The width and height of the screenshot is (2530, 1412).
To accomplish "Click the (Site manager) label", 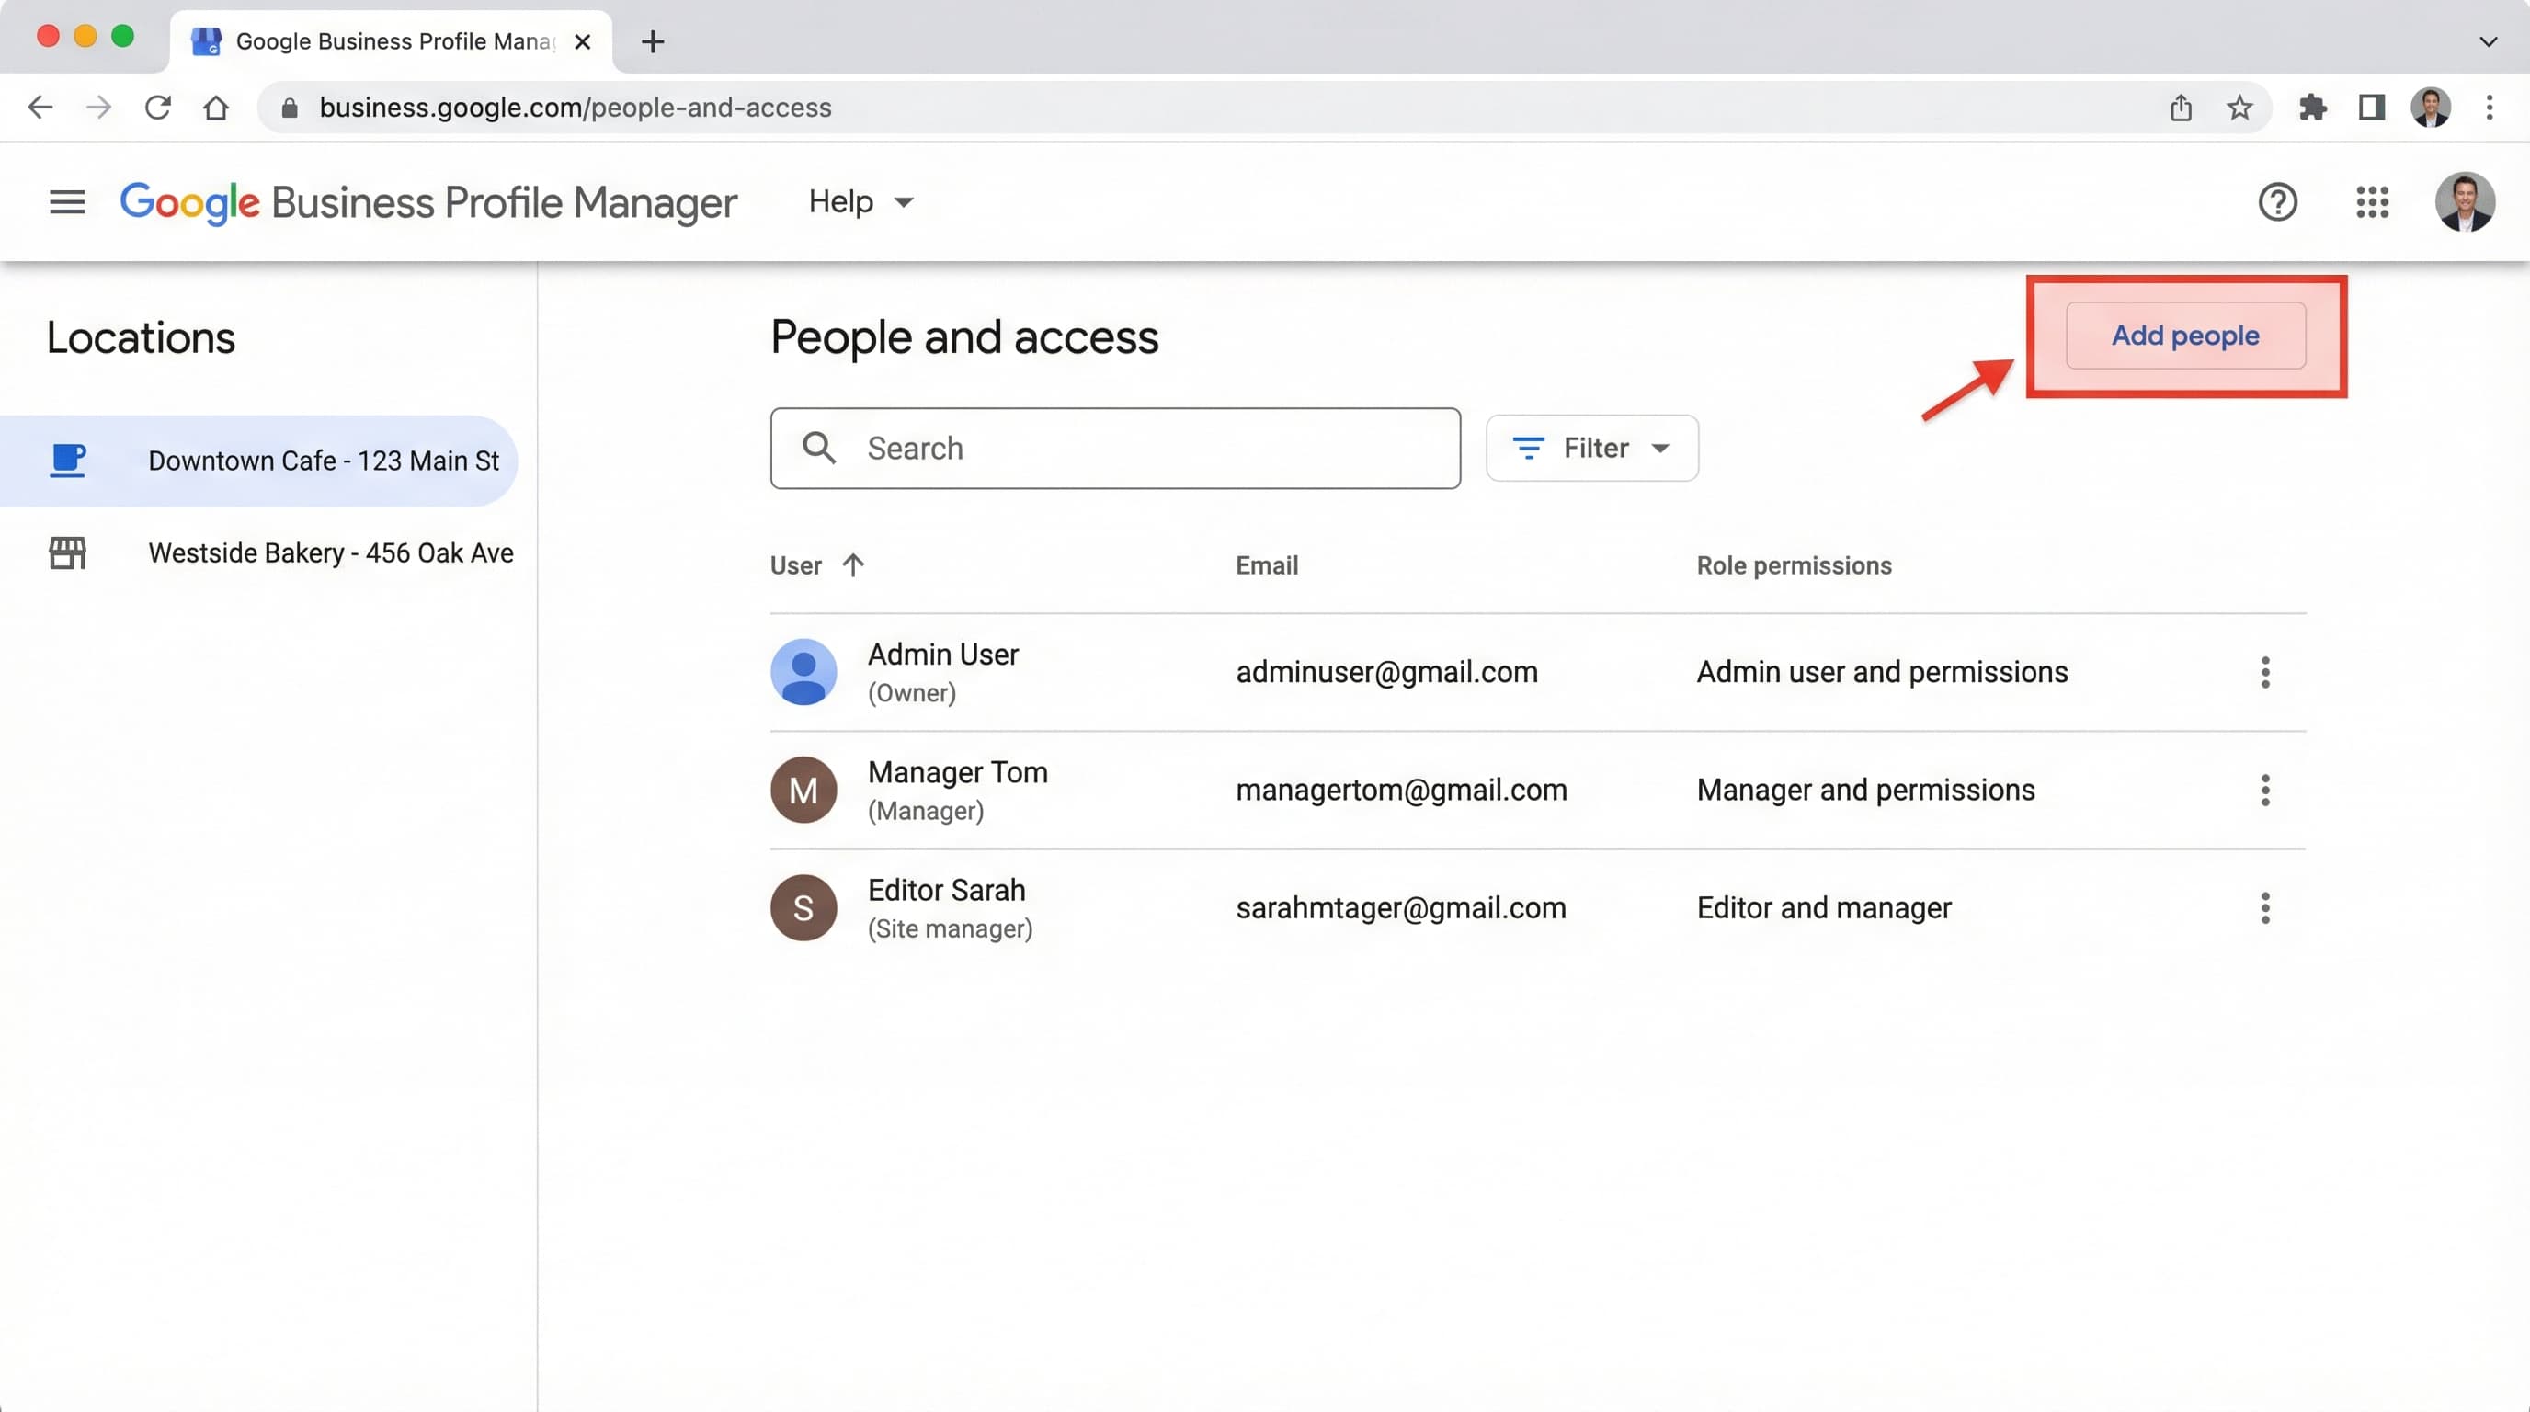I will pyautogui.click(x=950, y=928).
